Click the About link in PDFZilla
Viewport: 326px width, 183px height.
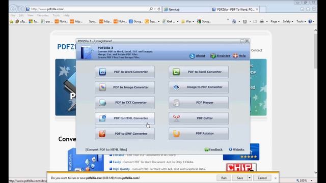pos(200,56)
